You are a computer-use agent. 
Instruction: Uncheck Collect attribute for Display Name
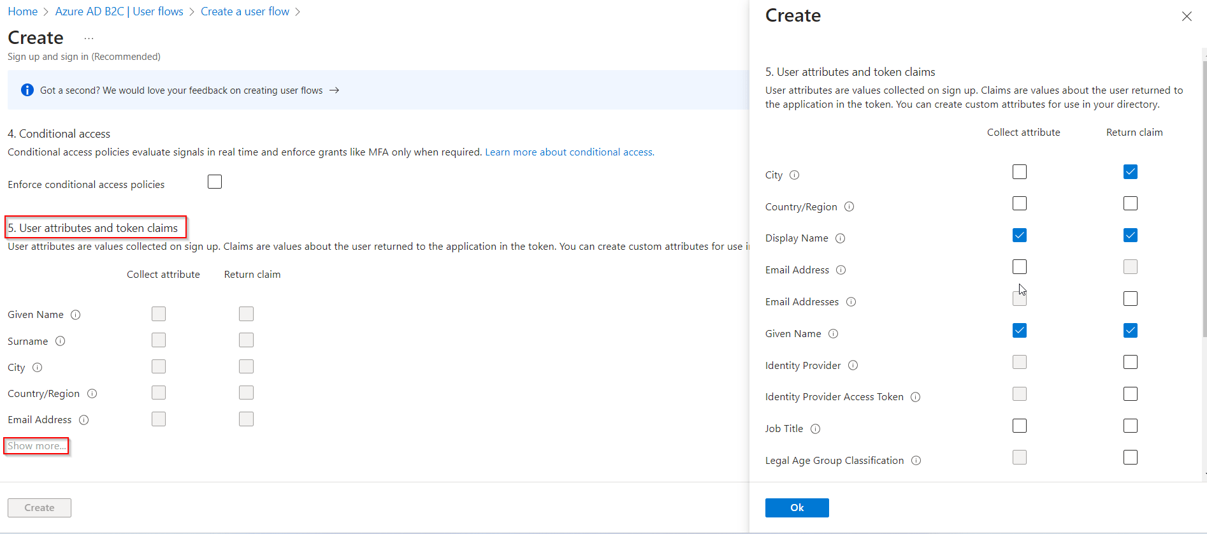tap(1020, 235)
